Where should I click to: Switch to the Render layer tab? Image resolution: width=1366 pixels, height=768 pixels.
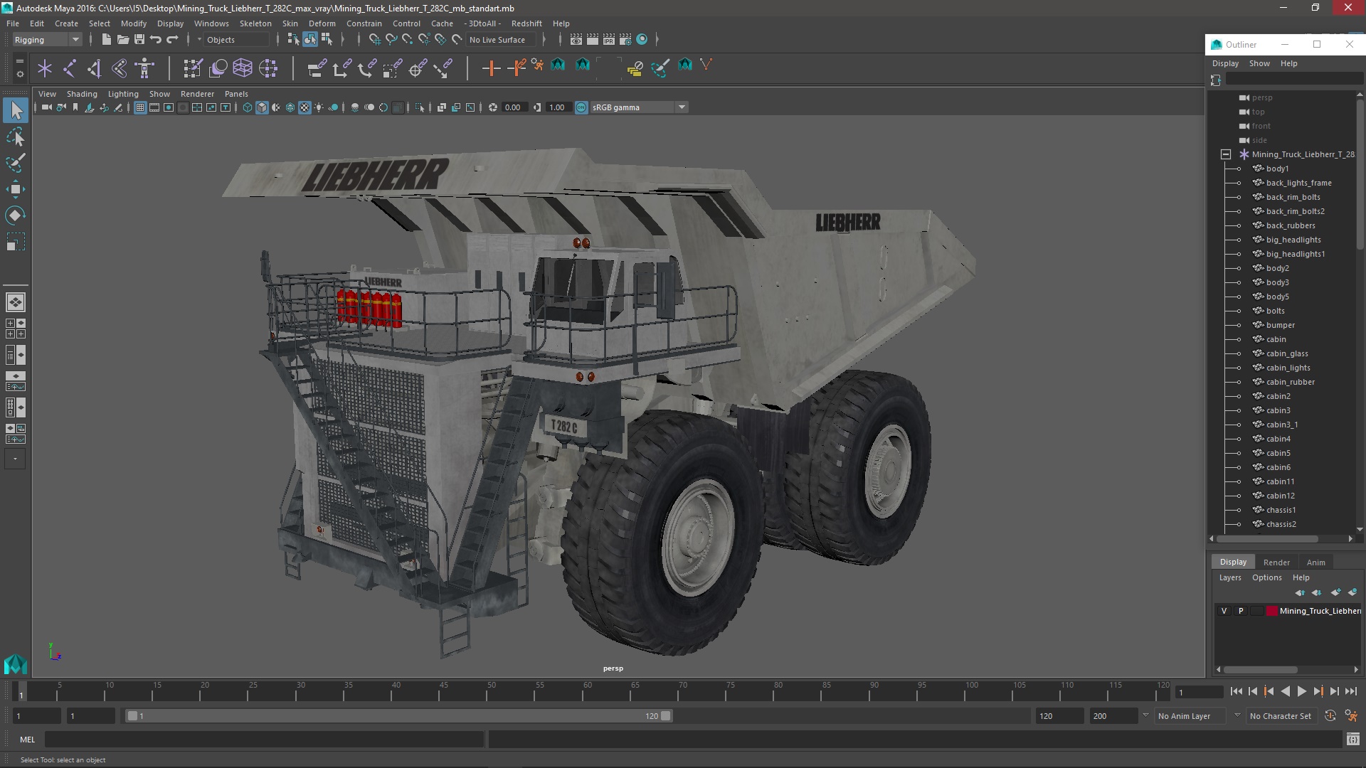[x=1276, y=562]
